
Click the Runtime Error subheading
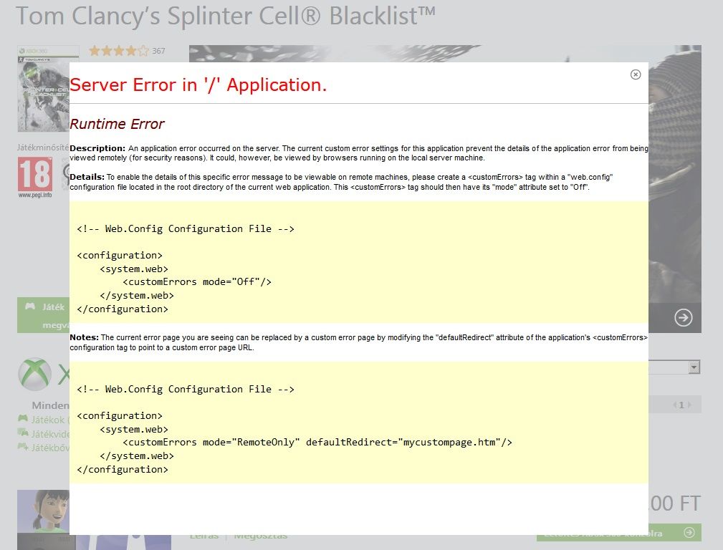point(117,124)
